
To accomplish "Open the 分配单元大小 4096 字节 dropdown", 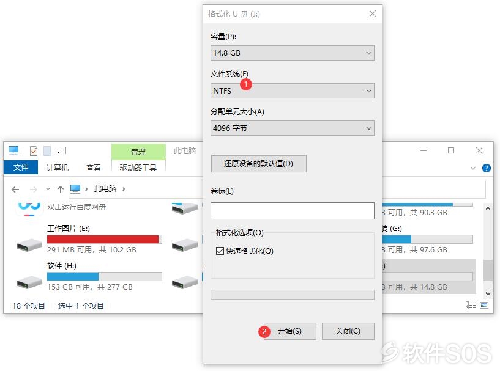I will [293, 128].
